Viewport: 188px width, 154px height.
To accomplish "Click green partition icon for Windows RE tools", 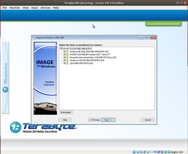I will (x=67, y=52).
